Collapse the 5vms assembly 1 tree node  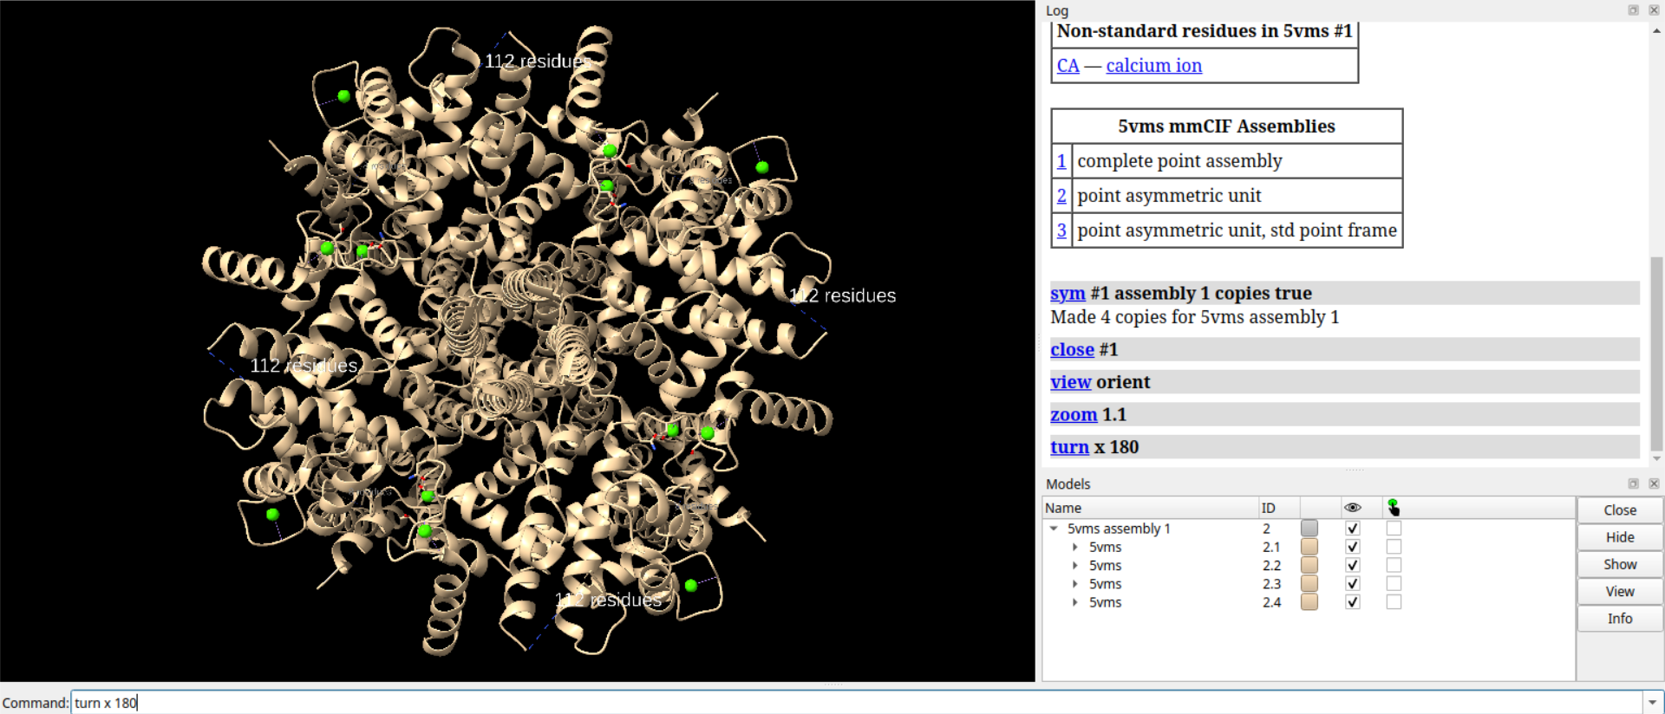(1054, 529)
